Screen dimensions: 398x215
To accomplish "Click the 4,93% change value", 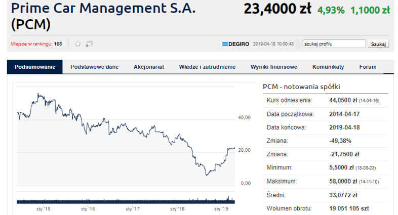I will click(331, 11).
